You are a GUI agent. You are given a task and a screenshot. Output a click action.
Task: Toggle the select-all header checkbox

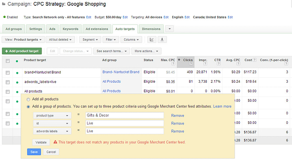coord(8,61)
